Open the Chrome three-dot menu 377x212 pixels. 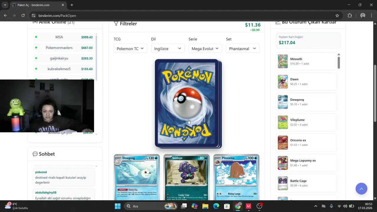tap(372, 16)
